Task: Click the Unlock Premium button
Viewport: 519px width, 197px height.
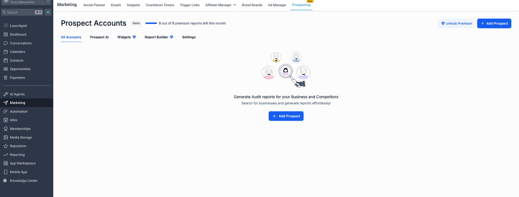Action: tap(457, 23)
